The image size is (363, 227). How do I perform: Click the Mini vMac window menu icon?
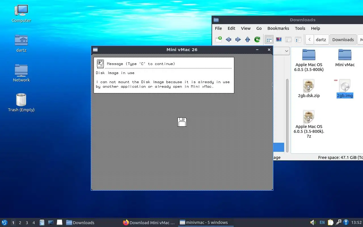(x=95, y=50)
